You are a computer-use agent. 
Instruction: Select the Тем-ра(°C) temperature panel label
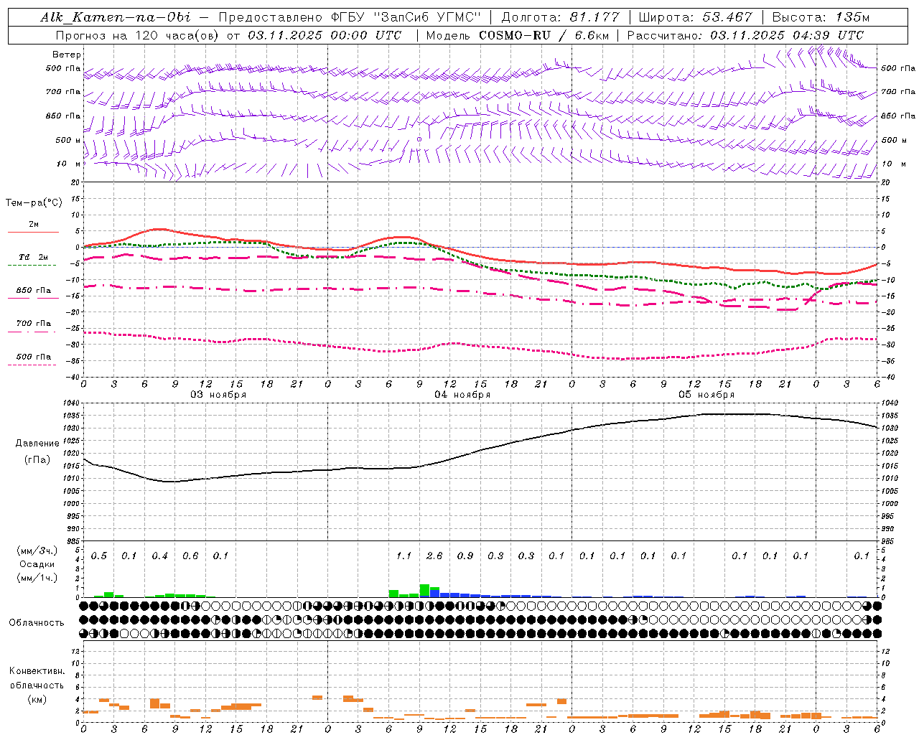(x=34, y=203)
